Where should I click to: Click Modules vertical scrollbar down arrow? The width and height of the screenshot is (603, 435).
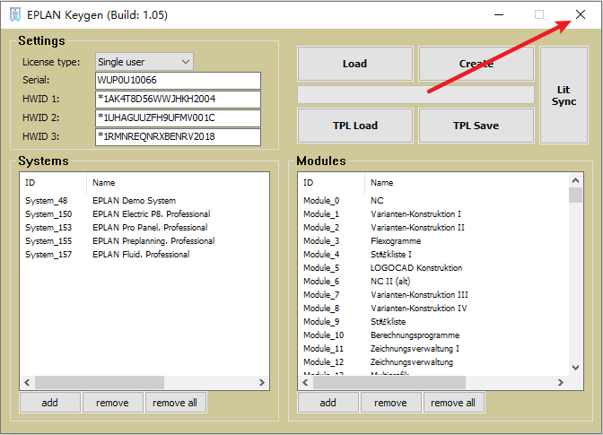click(x=576, y=368)
